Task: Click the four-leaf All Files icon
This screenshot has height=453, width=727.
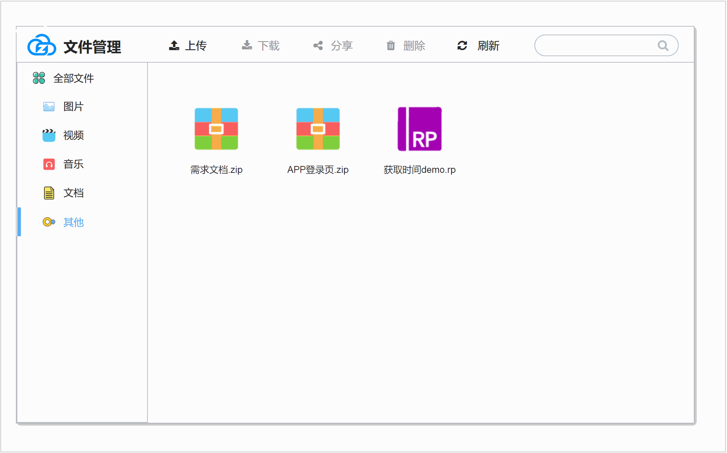Action: (39, 78)
